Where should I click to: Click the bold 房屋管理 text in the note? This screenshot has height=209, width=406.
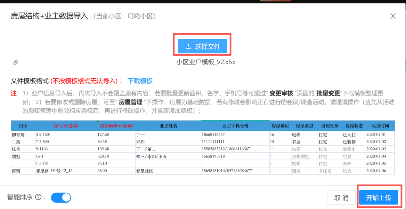click(x=131, y=102)
